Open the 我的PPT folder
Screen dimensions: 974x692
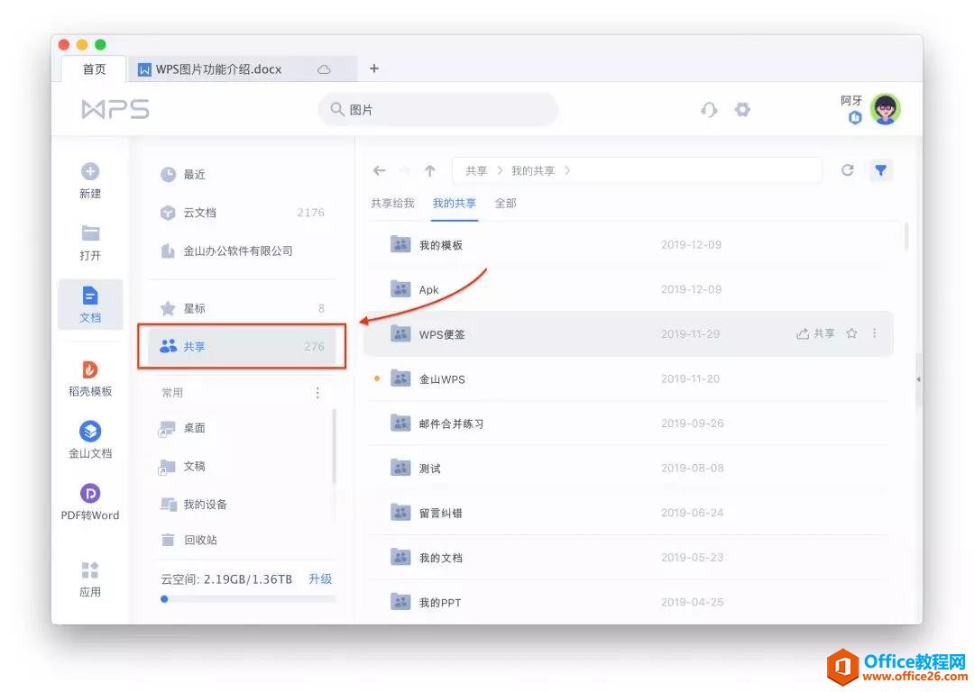[x=629, y=602]
